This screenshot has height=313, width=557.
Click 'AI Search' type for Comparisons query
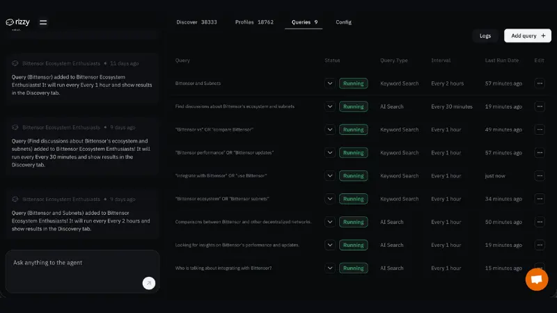(x=391, y=222)
